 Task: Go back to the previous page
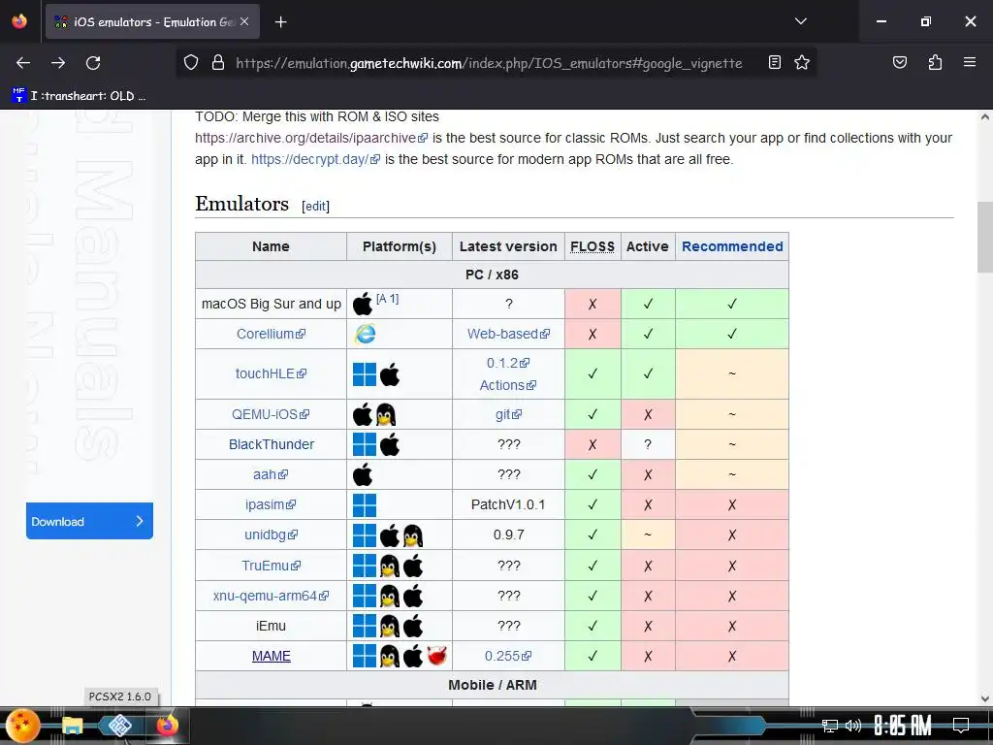click(23, 63)
